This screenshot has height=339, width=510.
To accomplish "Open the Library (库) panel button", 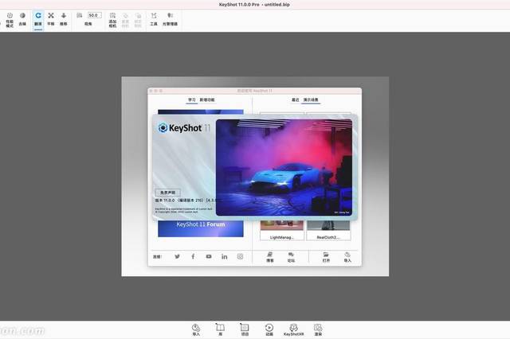I will (220, 329).
